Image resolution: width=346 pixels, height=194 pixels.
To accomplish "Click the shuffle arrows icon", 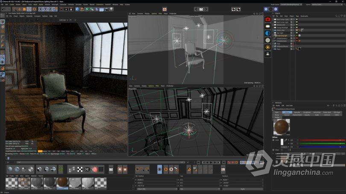I will click(x=87, y=169).
